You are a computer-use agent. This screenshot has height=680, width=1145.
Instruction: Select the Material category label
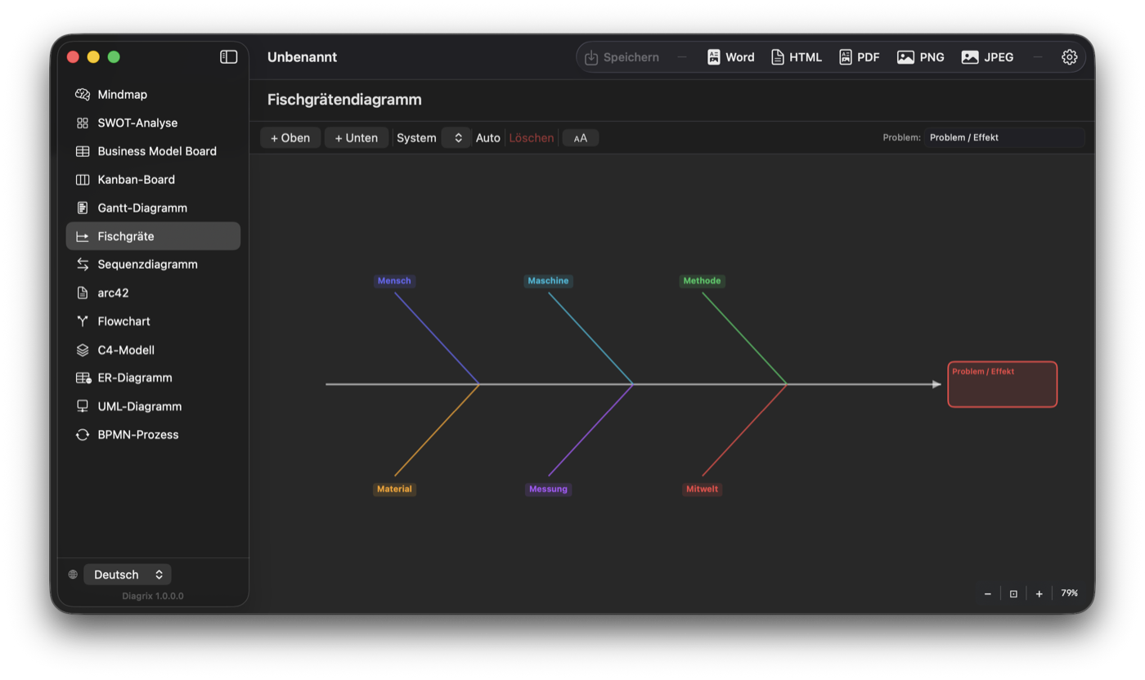point(394,490)
